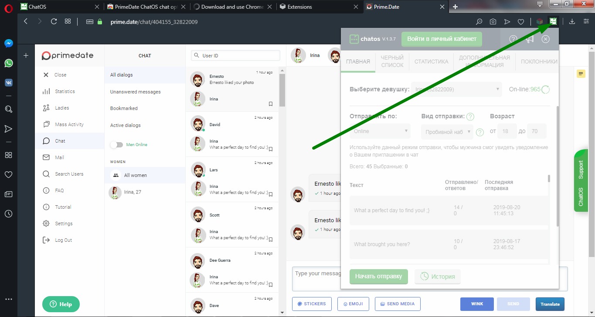
Task: Open the ChatOS help question mark in header
Action: (513, 39)
